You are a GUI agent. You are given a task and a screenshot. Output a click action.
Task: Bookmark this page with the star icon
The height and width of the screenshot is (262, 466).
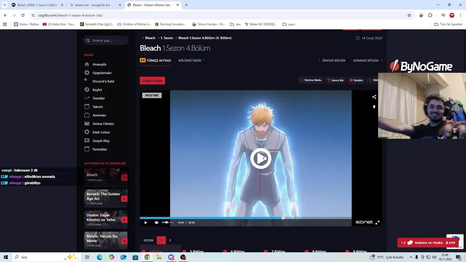409,15
